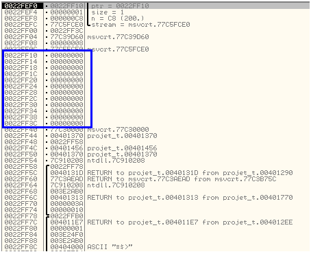
Task: Click the comment 'msvcrt.77C39D60'
Action: [118, 36]
